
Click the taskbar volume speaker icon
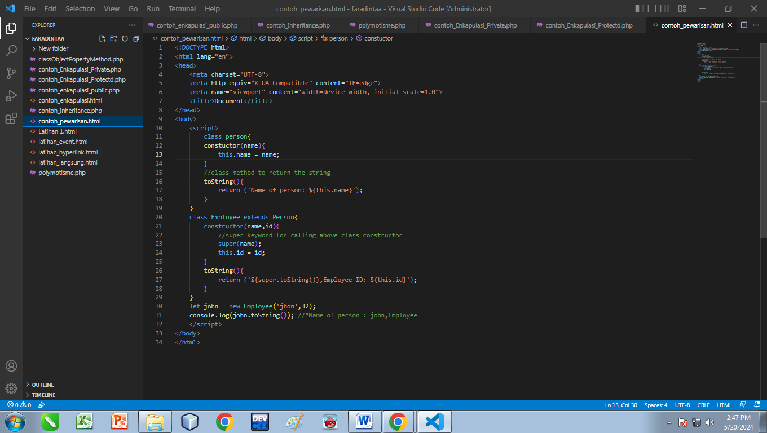pos(709,422)
